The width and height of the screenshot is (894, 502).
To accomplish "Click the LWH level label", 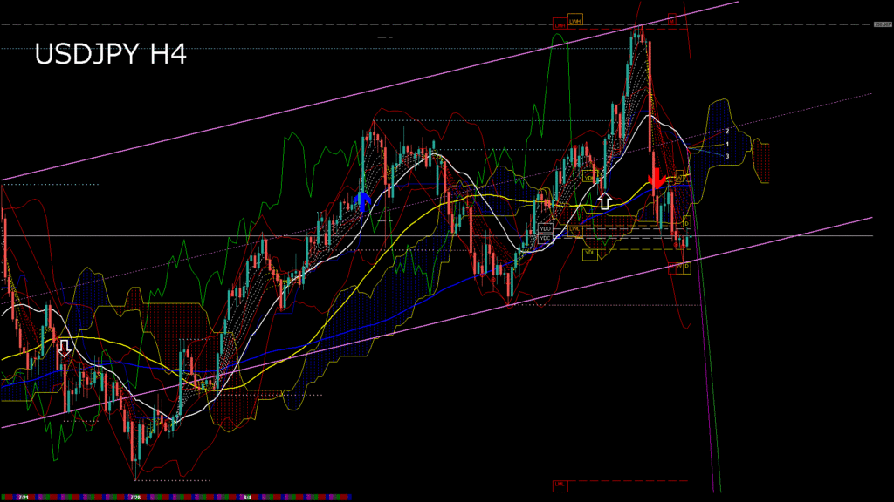I will point(575,21).
